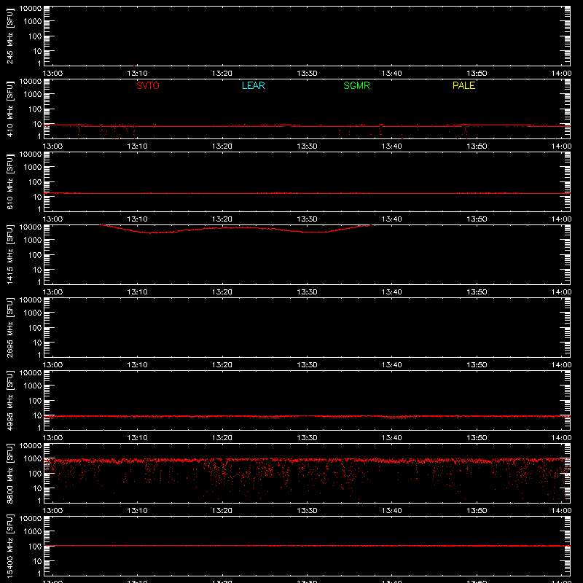Viewport: 583px width, 583px height.
Task: Click 13:00 tick under the 8800 MHz panel
Action: [52, 511]
